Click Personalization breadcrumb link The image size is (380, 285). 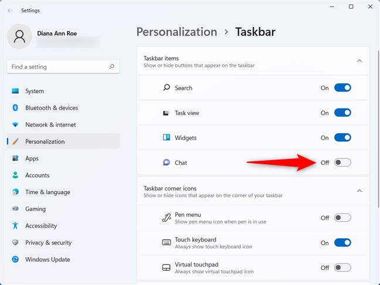pos(177,32)
